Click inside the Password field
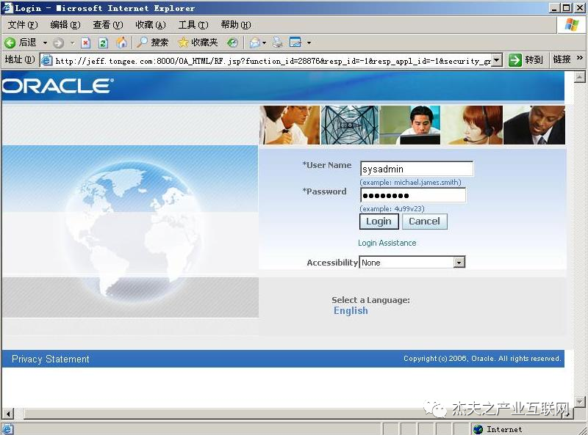Viewport: 588px width, 435px height. pyautogui.click(x=413, y=195)
